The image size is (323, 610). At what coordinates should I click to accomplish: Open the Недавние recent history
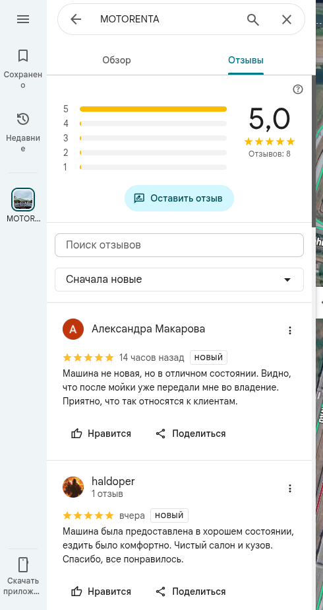[x=23, y=132]
